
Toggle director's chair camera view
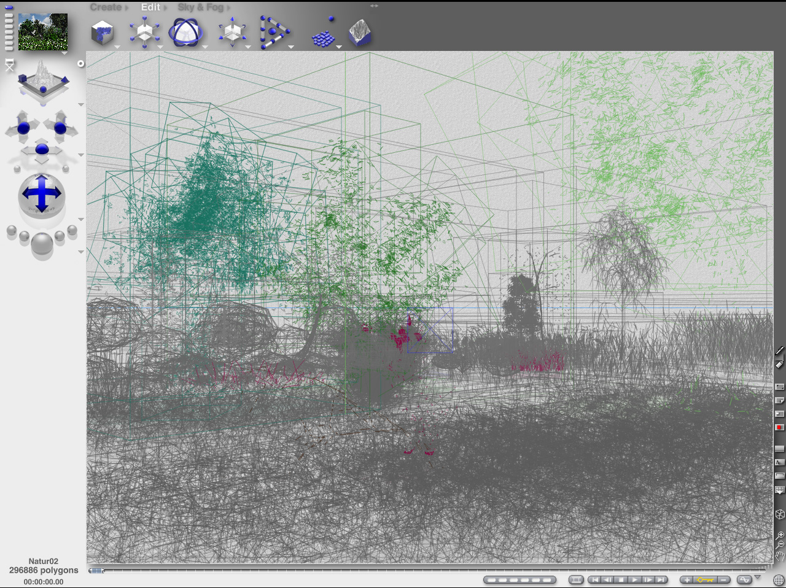coord(9,65)
